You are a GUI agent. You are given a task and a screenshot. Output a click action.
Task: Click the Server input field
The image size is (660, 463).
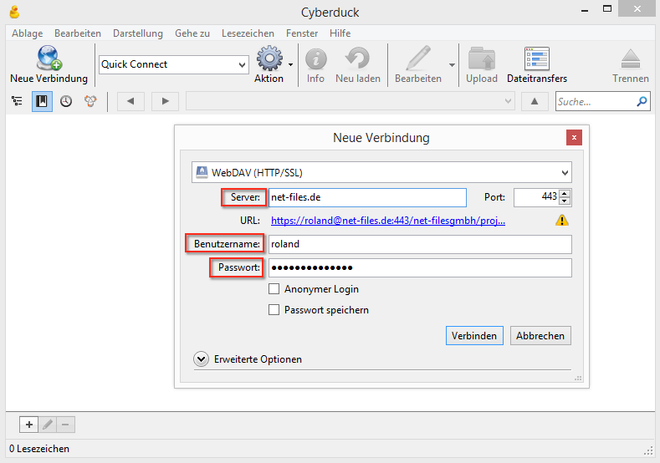pyautogui.click(x=367, y=197)
